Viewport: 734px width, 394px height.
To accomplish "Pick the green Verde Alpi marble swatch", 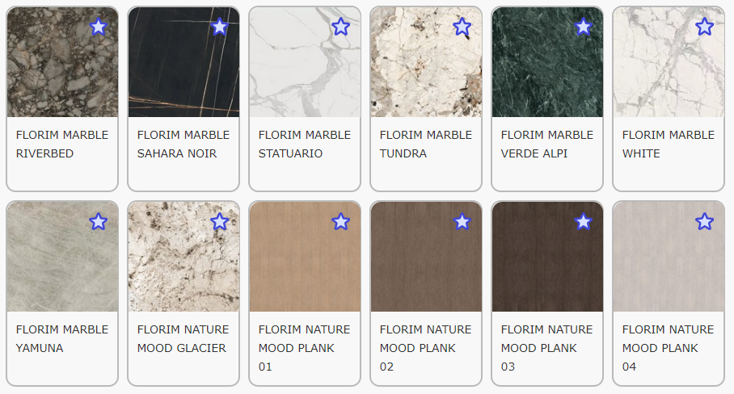I will pos(547,62).
